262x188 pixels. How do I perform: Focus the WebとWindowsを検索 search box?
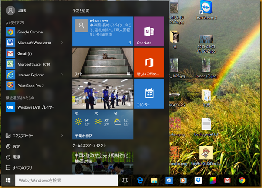pyautogui.click(x=66, y=180)
